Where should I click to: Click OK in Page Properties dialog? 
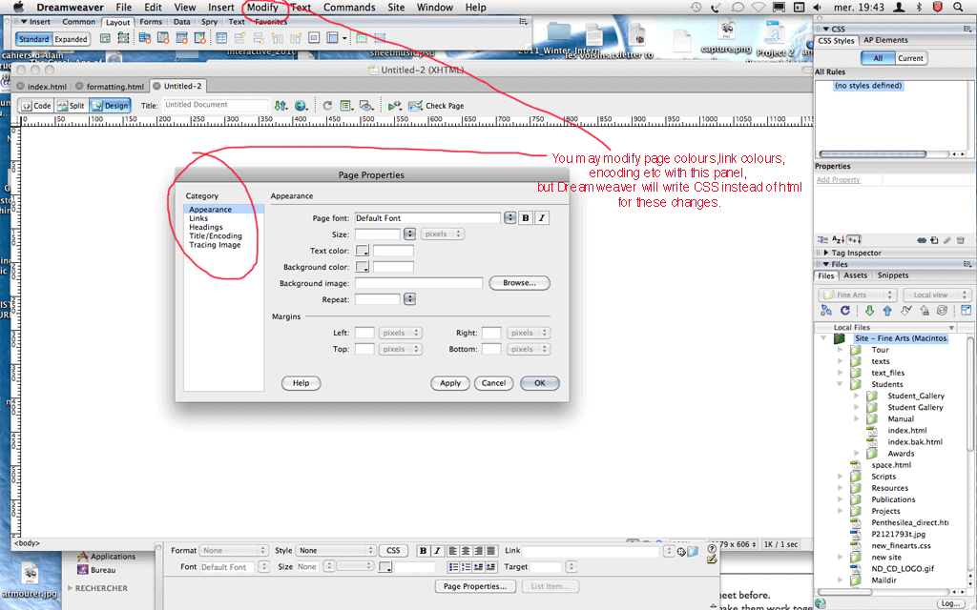click(540, 383)
